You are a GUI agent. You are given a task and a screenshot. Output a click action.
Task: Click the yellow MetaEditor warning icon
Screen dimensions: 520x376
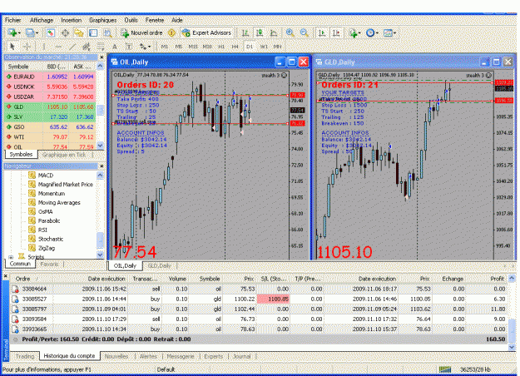point(171,32)
